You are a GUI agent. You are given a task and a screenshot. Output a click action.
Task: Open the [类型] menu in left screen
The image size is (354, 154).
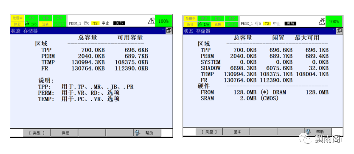click(x=37, y=133)
